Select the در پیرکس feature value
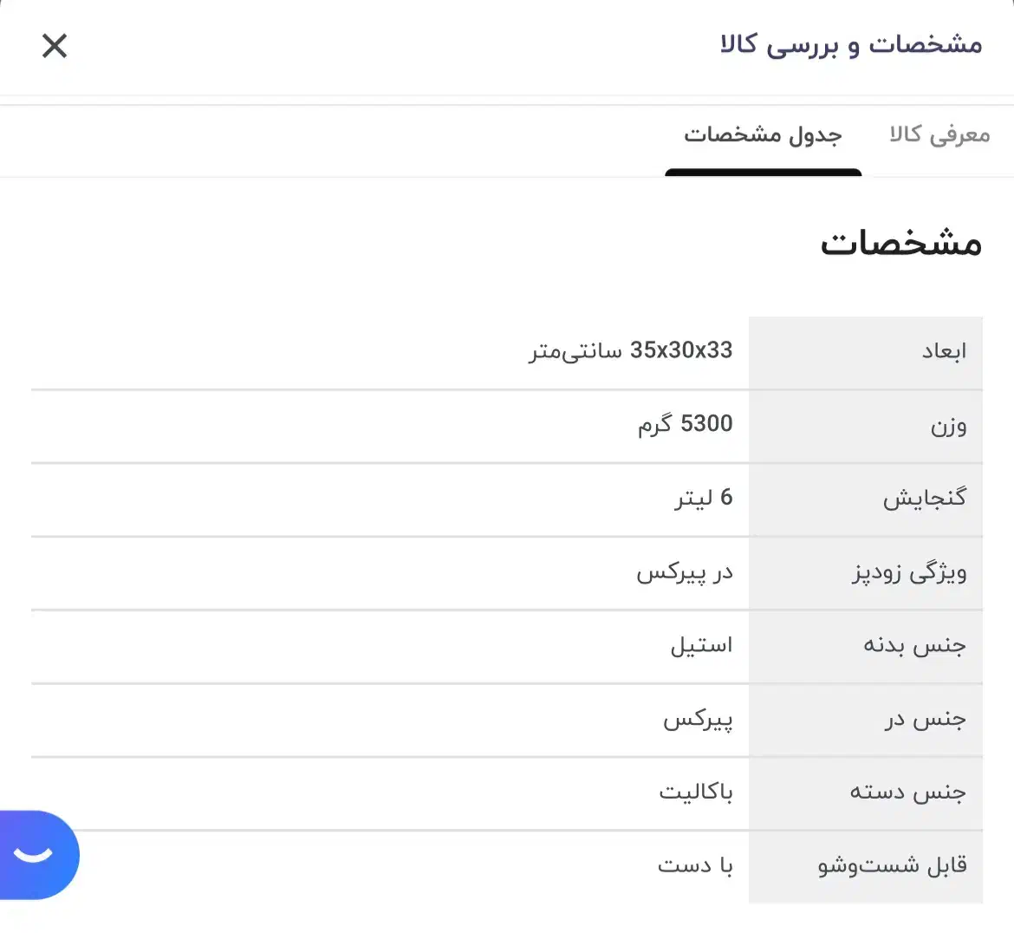This screenshot has width=1014, height=946. coord(685,572)
